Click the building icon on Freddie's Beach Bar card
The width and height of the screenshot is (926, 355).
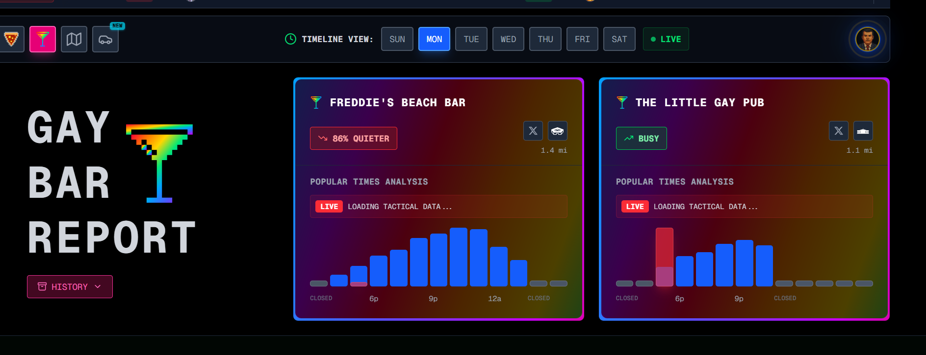[558, 131]
